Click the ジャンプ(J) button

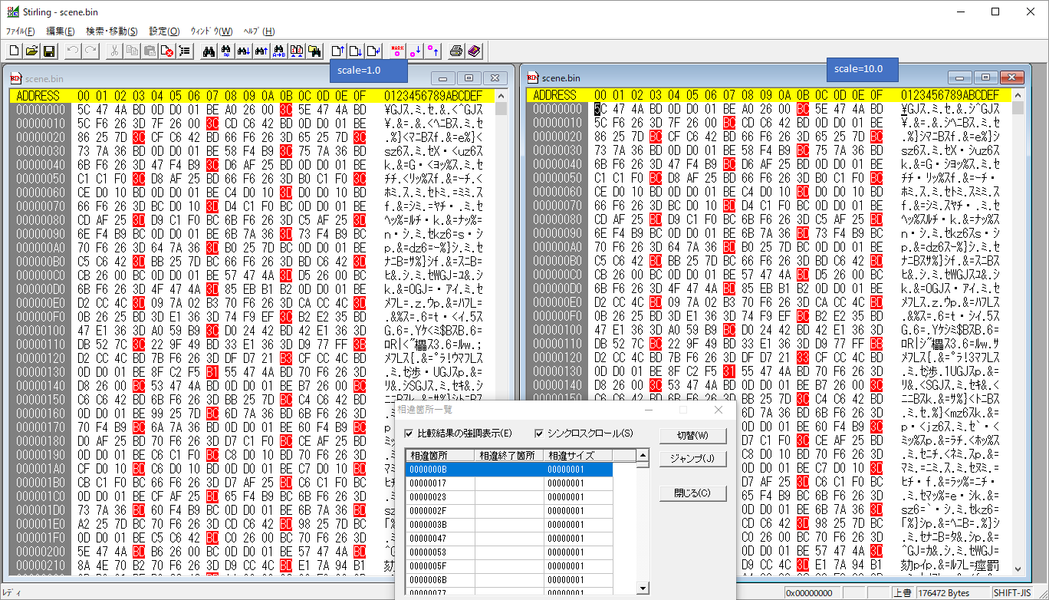pos(692,459)
